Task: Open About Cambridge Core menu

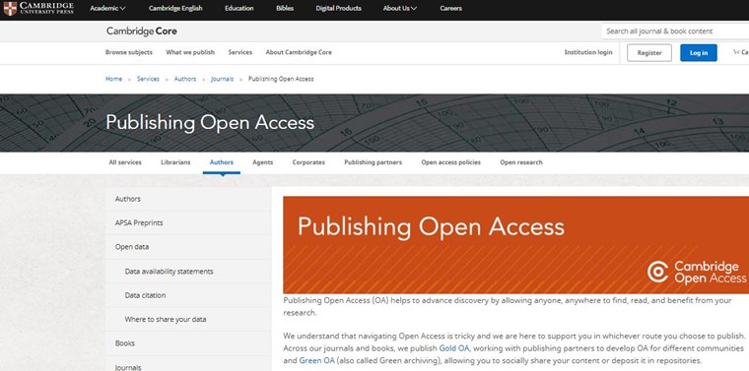Action: pyautogui.click(x=299, y=52)
